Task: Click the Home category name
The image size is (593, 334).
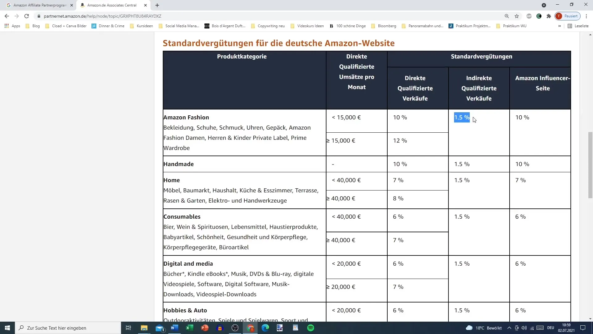Action: (x=171, y=180)
